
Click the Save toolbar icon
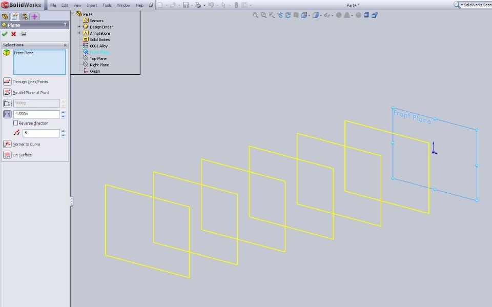tap(186, 5)
